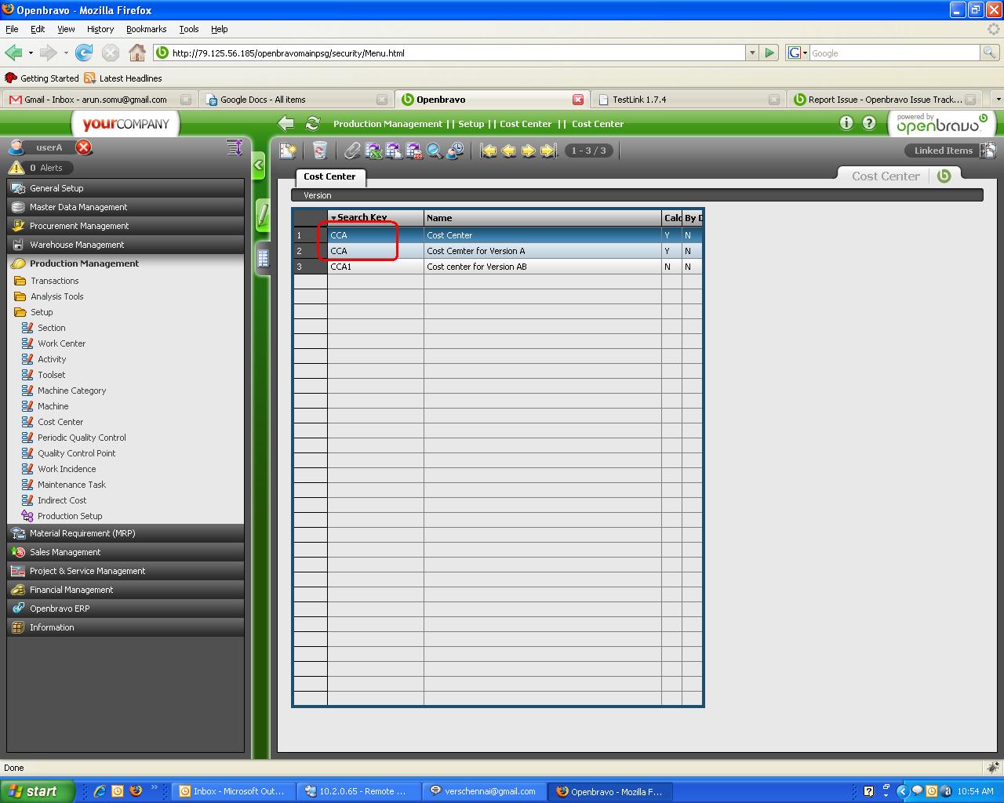This screenshot has width=1004, height=803.
Task: Refresh the Openbravo window
Action: (312, 123)
